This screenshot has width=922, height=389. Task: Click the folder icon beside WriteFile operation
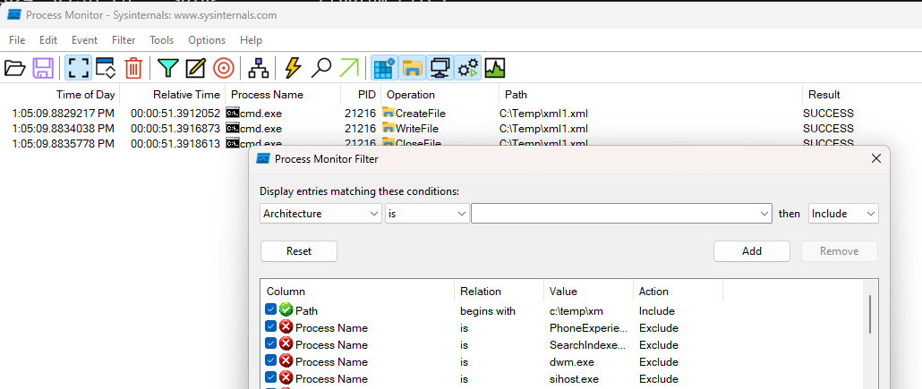tap(388, 128)
